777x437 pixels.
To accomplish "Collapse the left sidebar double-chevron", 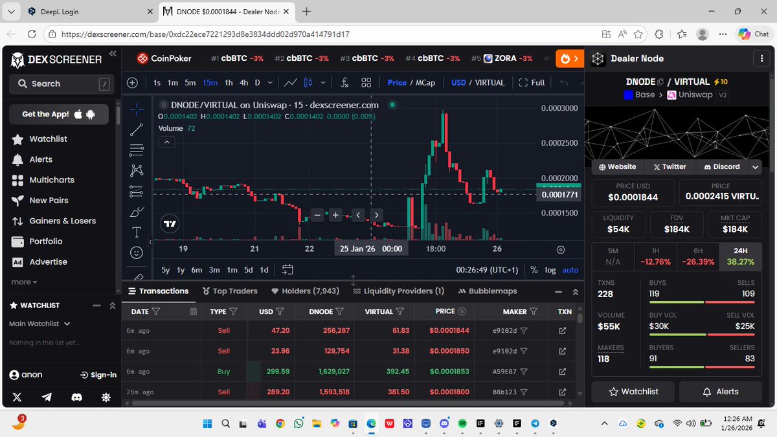I will click(113, 54).
